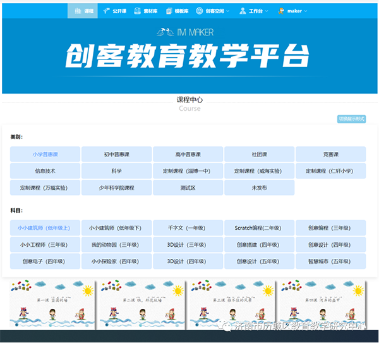Click the 竞赛课 category button
This screenshot has width=379, height=343.
[330, 154]
